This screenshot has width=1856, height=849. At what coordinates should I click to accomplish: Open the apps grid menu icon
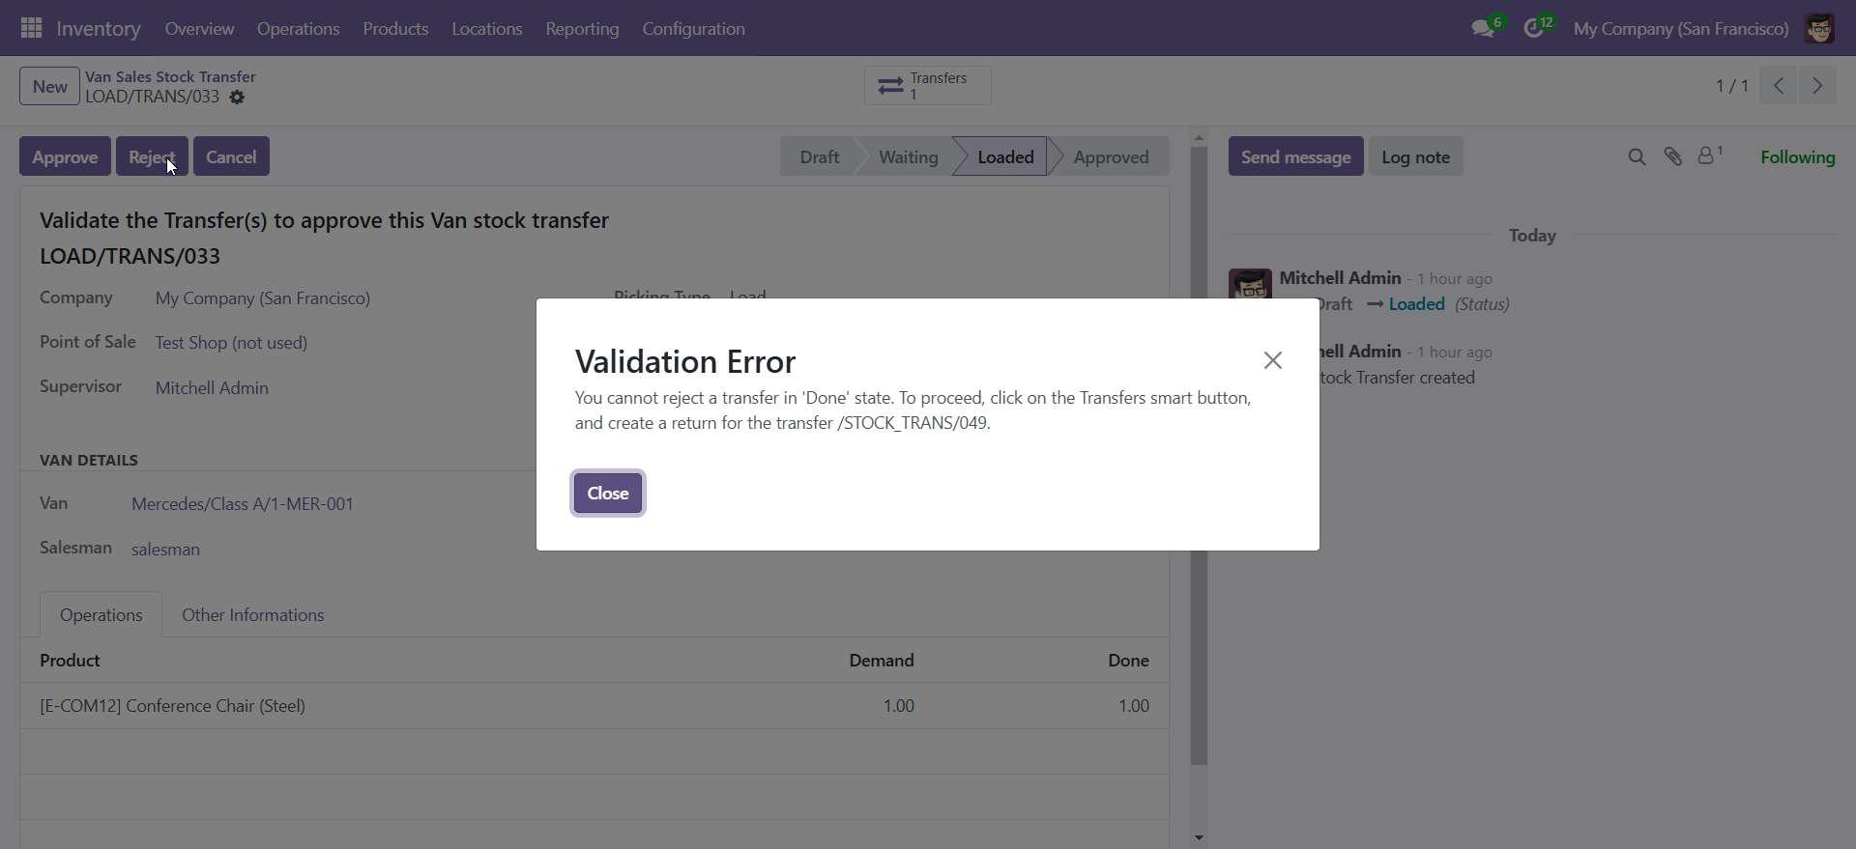pos(31,28)
